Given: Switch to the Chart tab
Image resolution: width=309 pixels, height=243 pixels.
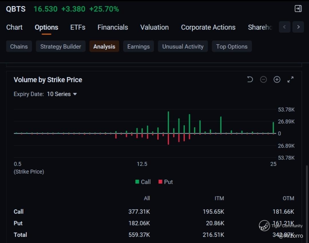Looking at the screenshot, I should 14,27.
